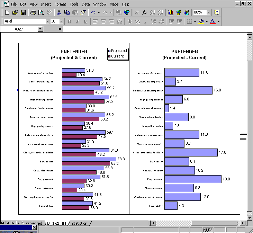Click Increase Decimal icon
Screen dimensions: 253x233
(153, 21)
